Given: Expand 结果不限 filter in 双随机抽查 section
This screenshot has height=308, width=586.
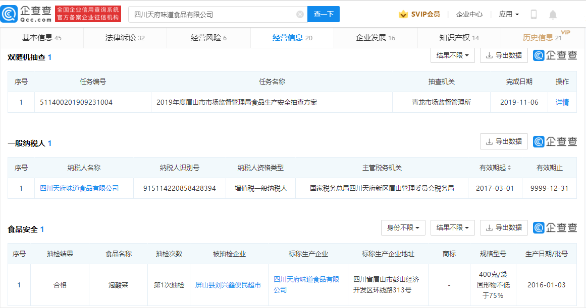Looking at the screenshot, I should click(453, 55).
